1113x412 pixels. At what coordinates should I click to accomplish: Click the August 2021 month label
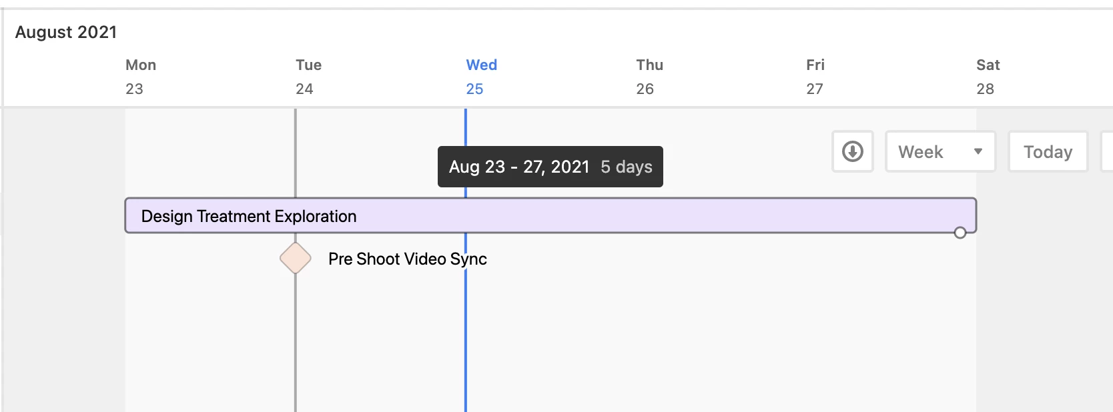coord(66,32)
